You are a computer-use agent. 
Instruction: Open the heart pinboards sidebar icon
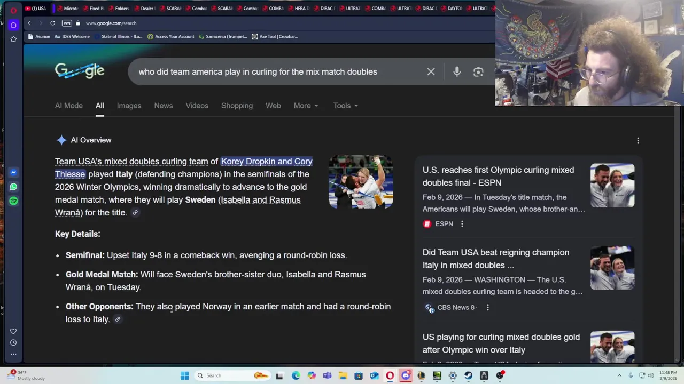point(13,331)
